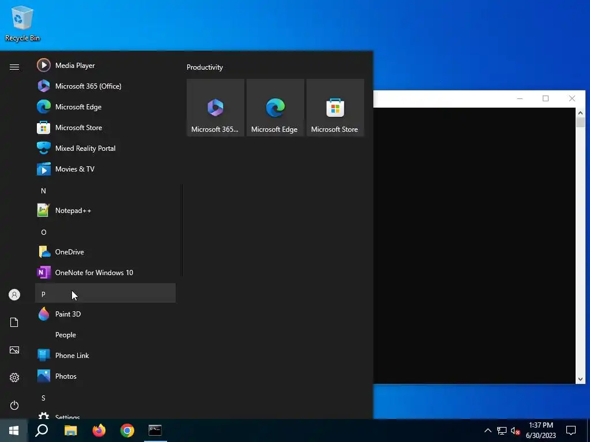Open the People app
This screenshot has height=442, width=590.
[x=105, y=334]
